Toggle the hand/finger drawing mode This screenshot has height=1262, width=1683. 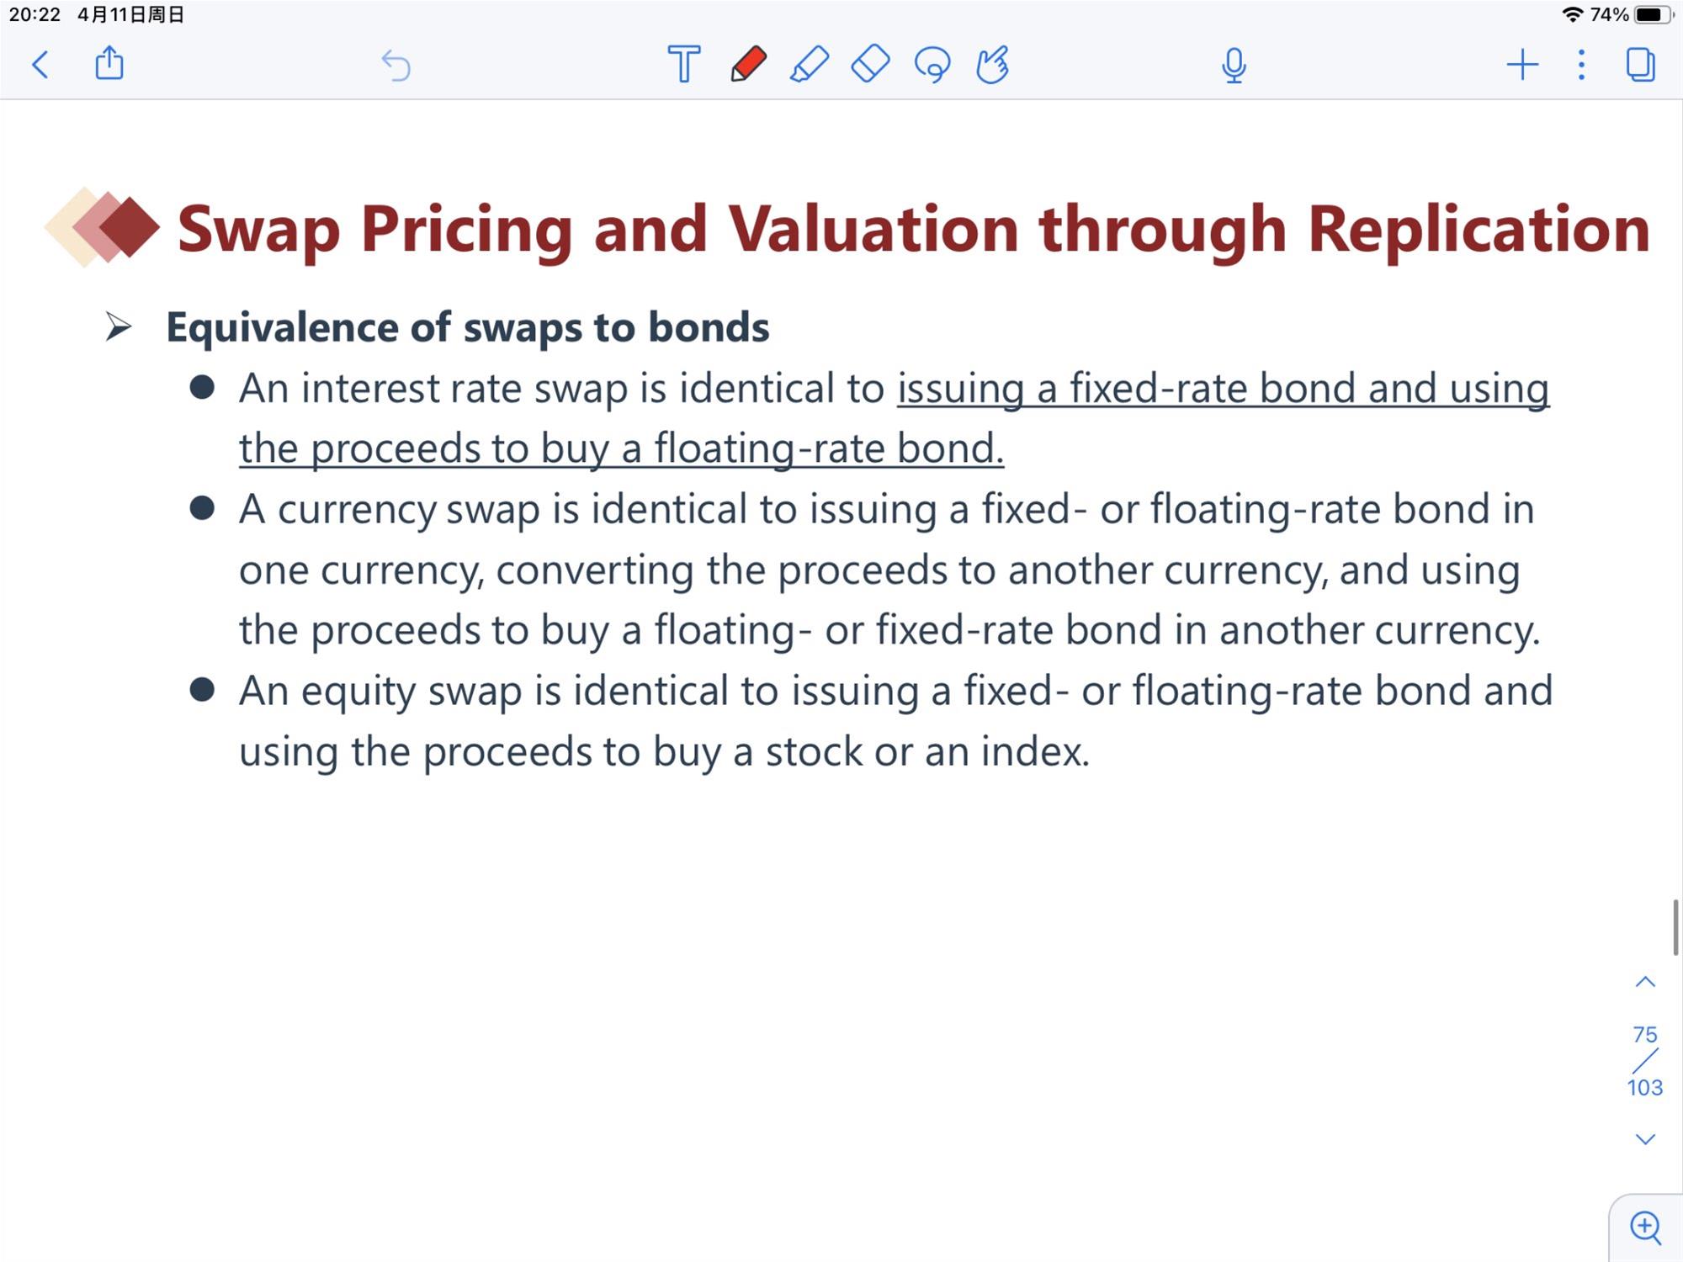tap(993, 64)
